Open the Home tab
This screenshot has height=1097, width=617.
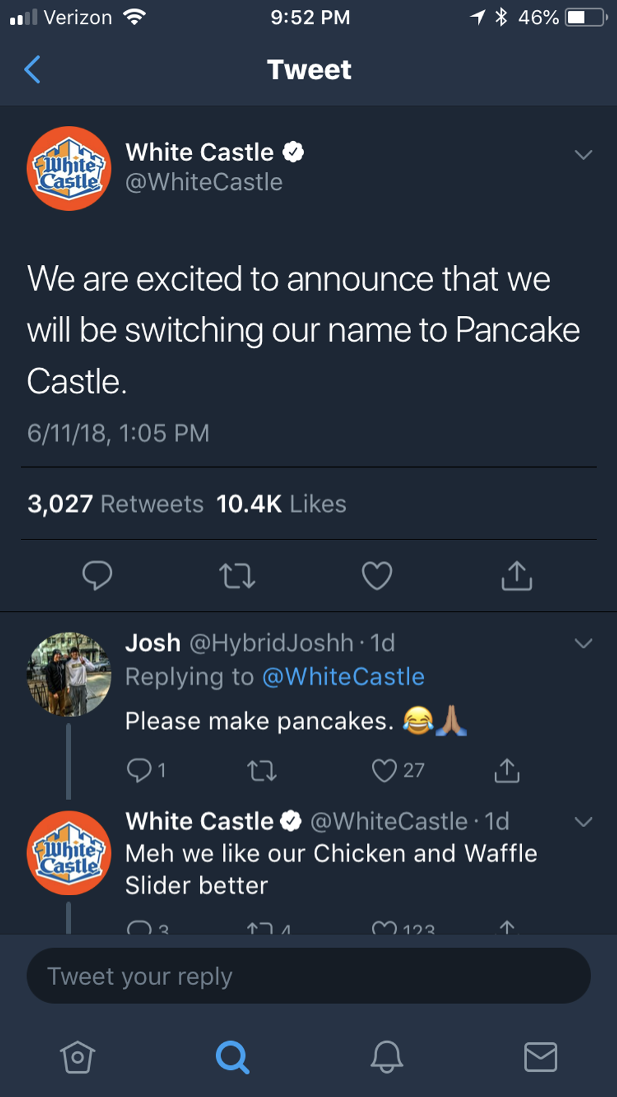point(77,1057)
